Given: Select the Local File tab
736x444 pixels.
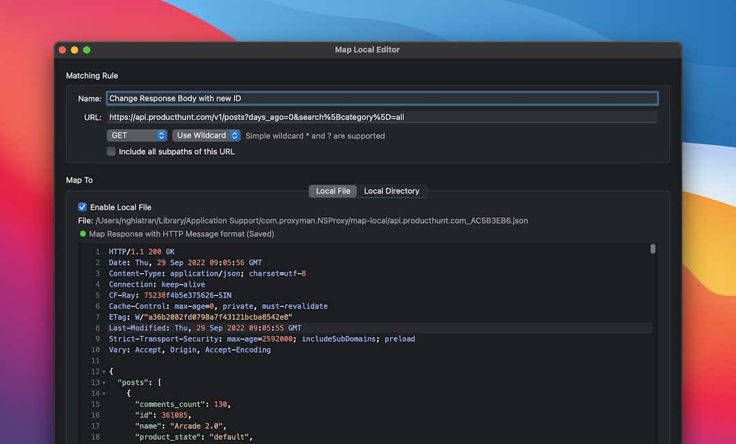Looking at the screenshot, I should (333, 191).
